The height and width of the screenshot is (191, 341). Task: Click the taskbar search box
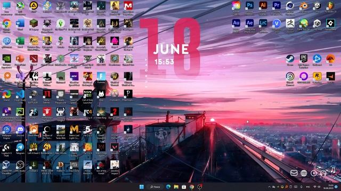155,187
